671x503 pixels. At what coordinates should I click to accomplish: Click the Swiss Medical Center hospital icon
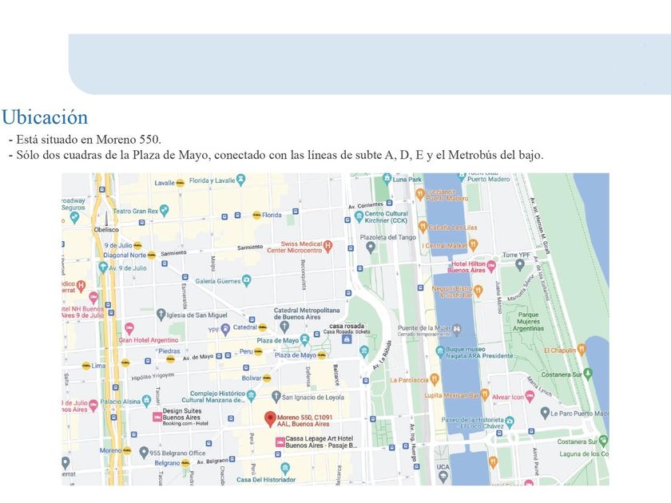(x=328, y=247)
